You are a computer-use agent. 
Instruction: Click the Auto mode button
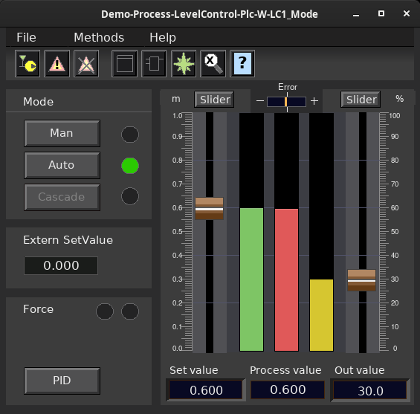[x=62, y=165]
